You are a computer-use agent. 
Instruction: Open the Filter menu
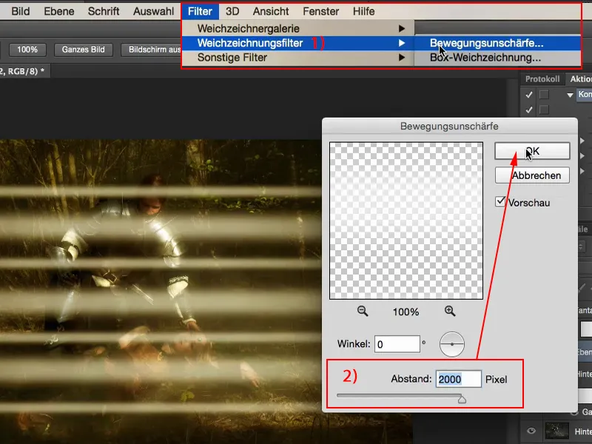200,11
